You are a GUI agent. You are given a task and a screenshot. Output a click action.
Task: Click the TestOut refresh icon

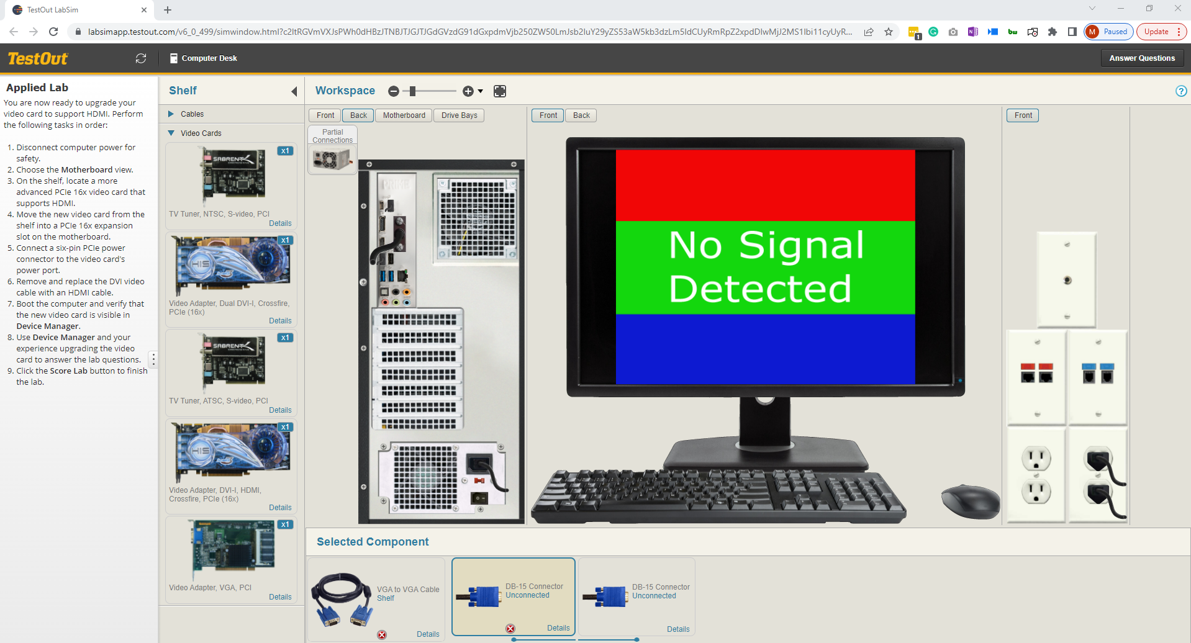[x=141, y=58]
